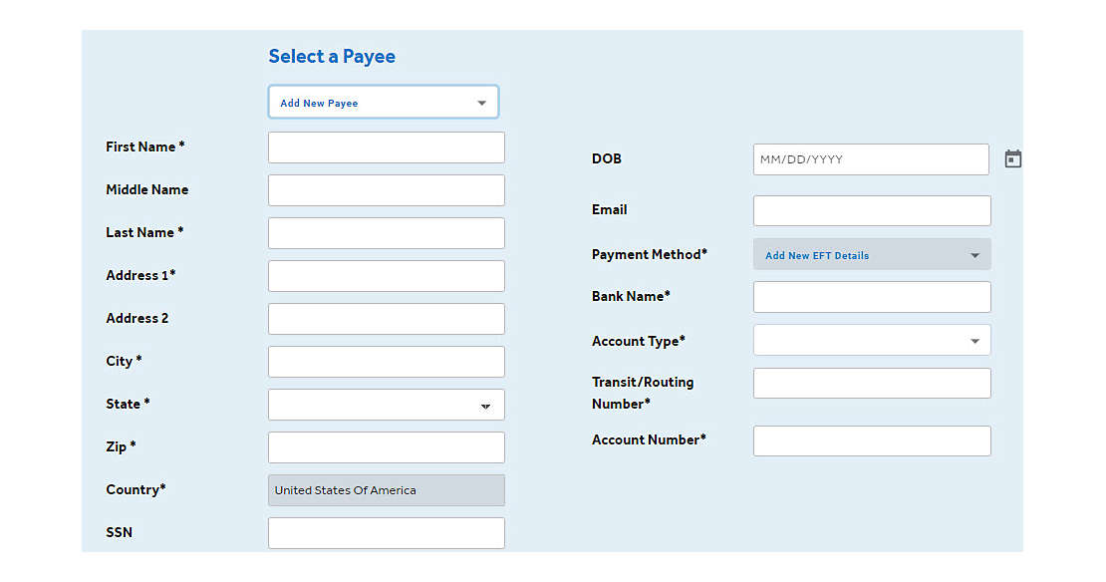1106x582 pixels.
Task: Expand the Account Type dropdown
Action: click(x=872, y=340)
